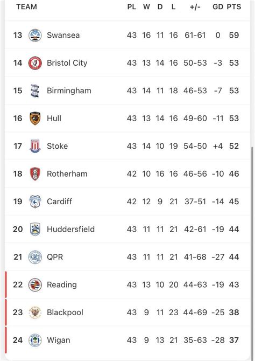Select the Reading row position number 22
Screen dimensions: 255x361
tap(18, 285)
